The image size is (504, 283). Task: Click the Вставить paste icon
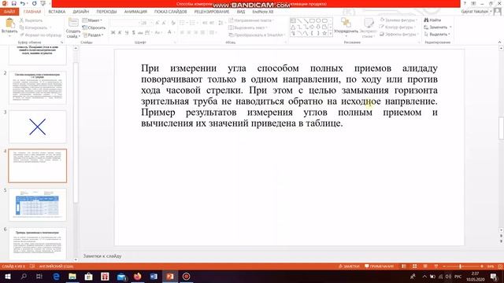(9, 24)
